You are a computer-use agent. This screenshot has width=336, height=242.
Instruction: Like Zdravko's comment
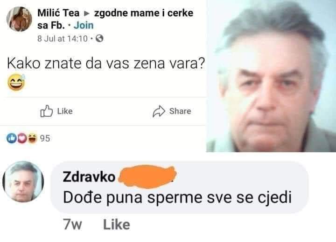pos(117,225)
